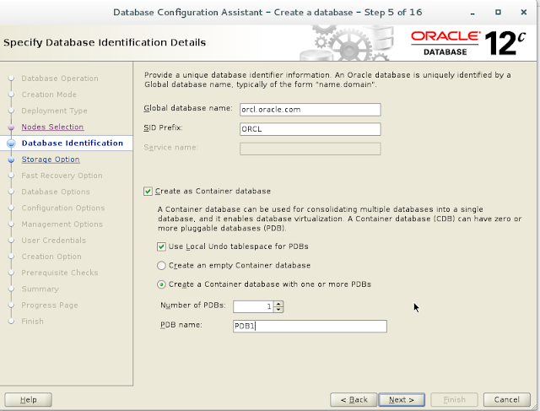This screenshot has height=411, width=540.
Task: Click the Progress Page step
Action: [x=50, y=305]
